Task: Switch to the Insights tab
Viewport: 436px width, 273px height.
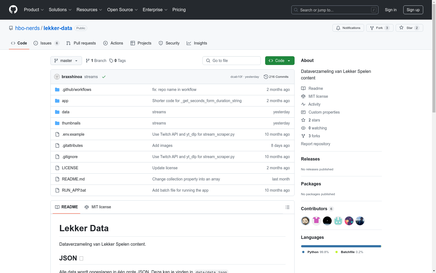Action: 197,43
